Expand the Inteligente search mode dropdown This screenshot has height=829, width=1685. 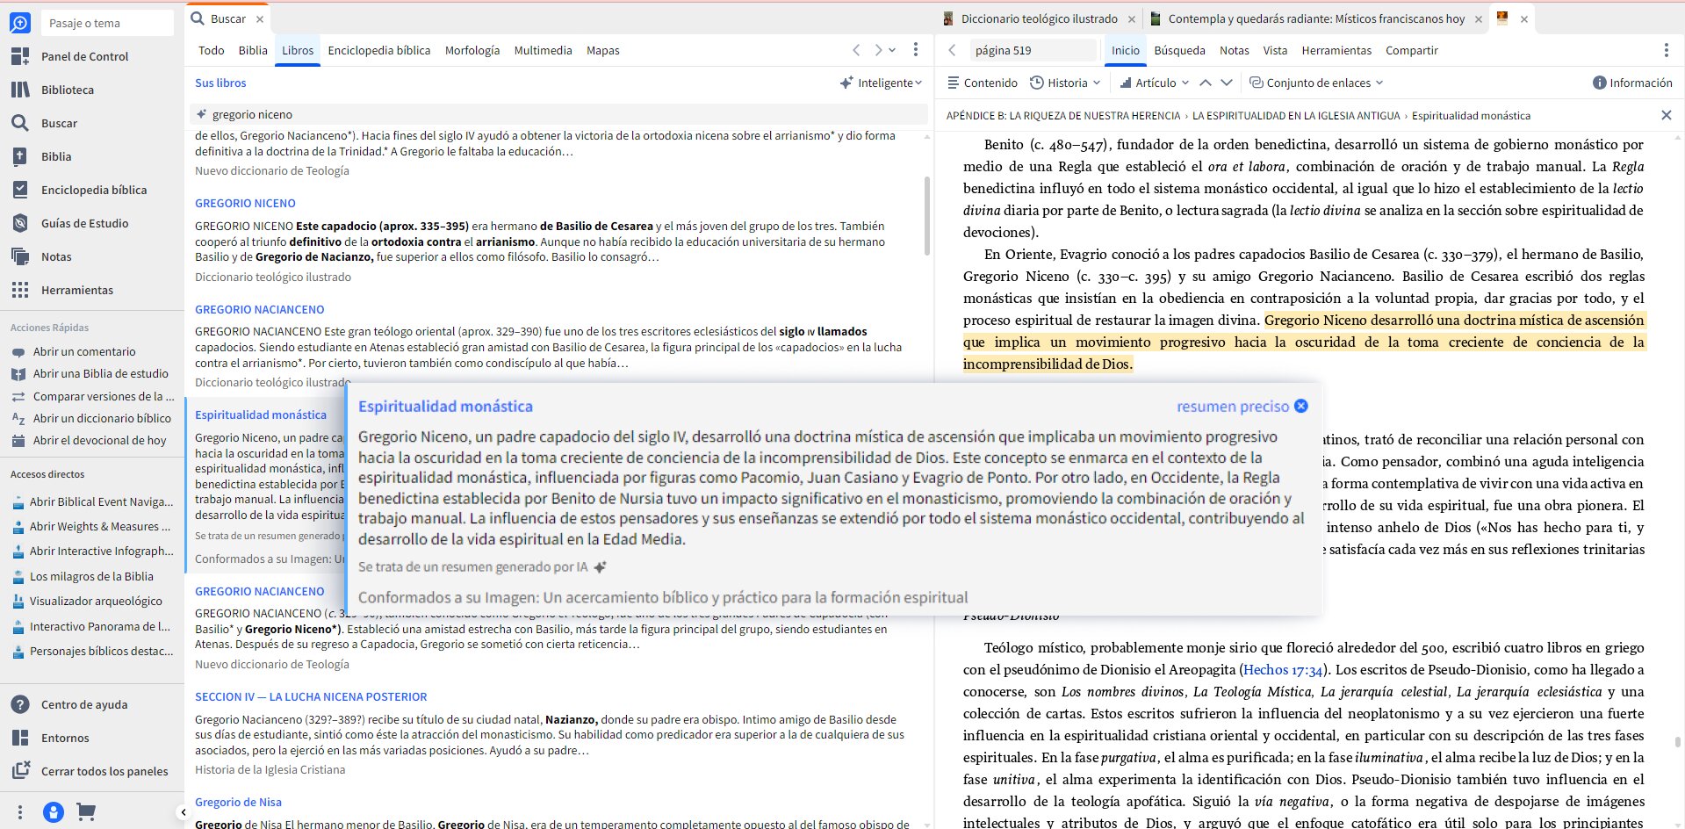pos(881,83)
